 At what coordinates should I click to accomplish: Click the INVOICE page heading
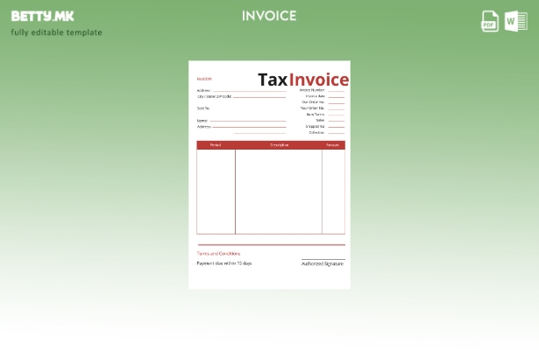pyautogui.click(x=269, y=16)
